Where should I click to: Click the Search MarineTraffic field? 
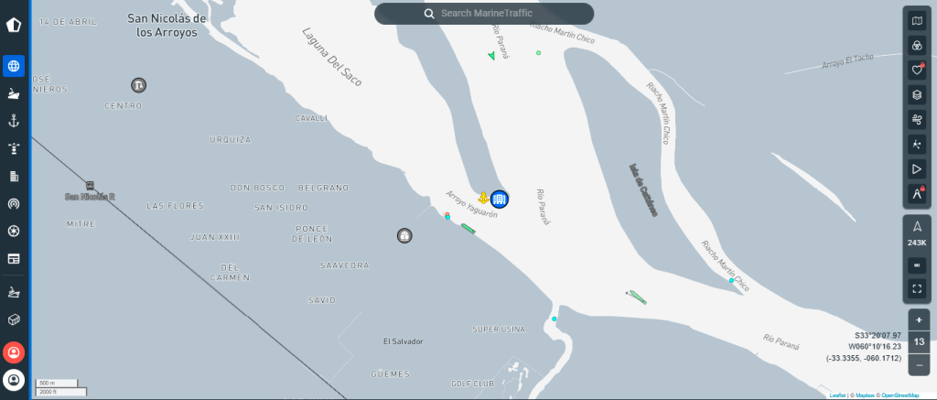[484, 14]
